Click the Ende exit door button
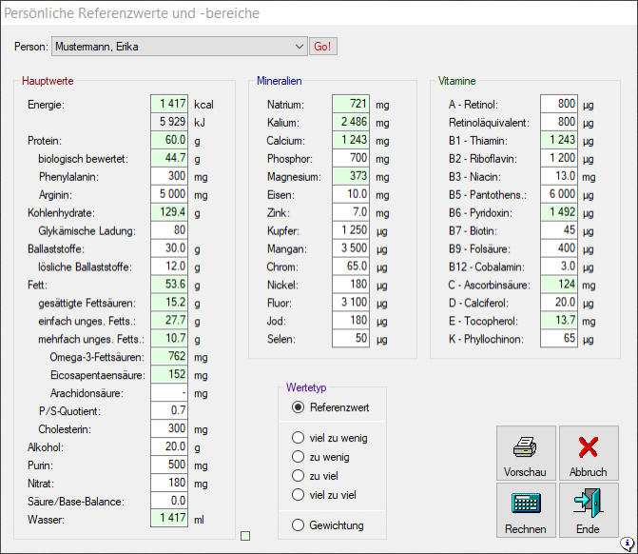 click(588, 510)
